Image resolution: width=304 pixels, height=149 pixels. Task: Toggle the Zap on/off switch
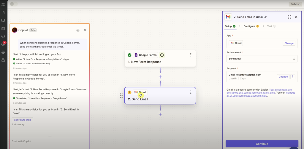(14, 4)
